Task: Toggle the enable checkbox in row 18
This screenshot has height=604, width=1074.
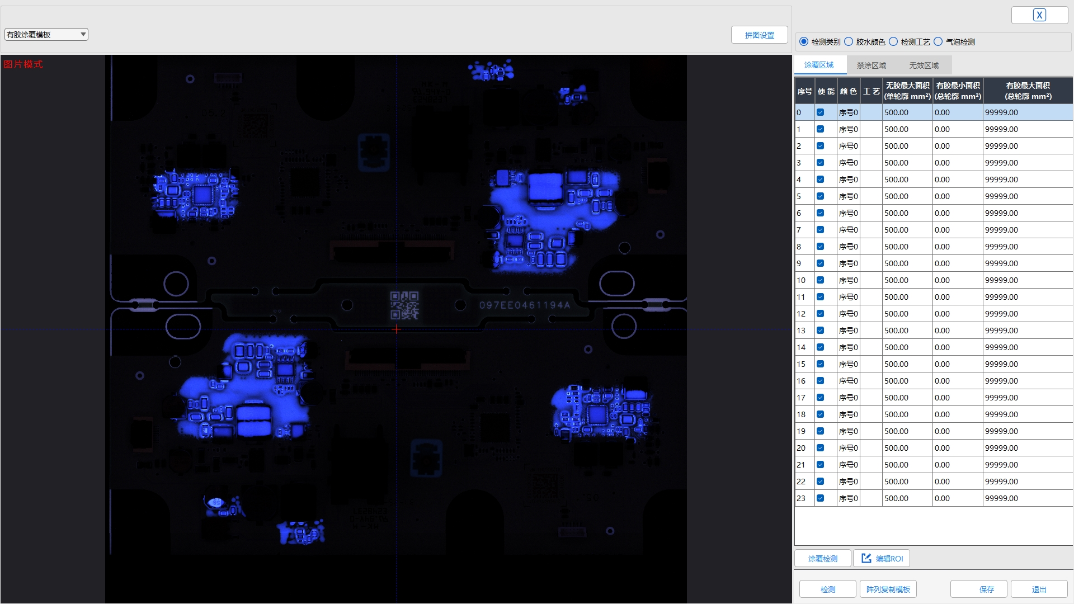Action: pos(820,414)
